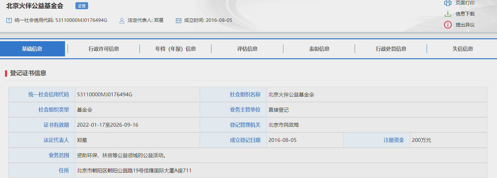497x178 pixels.
Task: View the 失信信息 tab
Action: tap(462, 49)
